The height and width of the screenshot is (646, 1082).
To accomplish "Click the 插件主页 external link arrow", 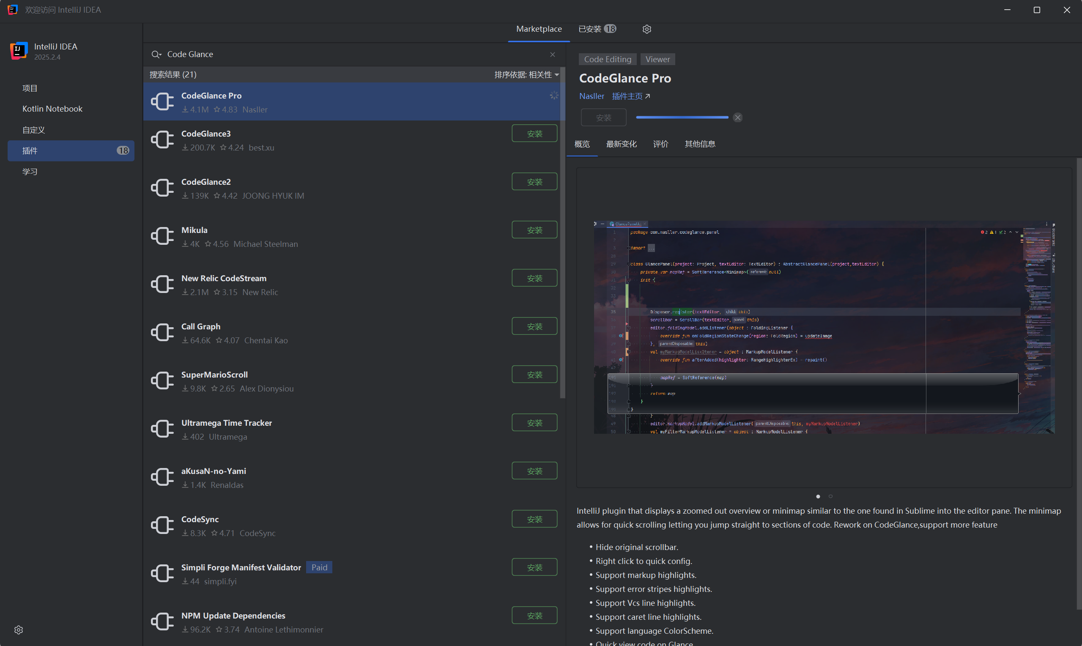I will pos(648,96).
